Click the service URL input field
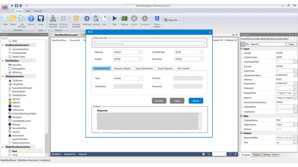The height and width of the screenshot is (167, 298). pyautogui.click(x=149, y=44)
